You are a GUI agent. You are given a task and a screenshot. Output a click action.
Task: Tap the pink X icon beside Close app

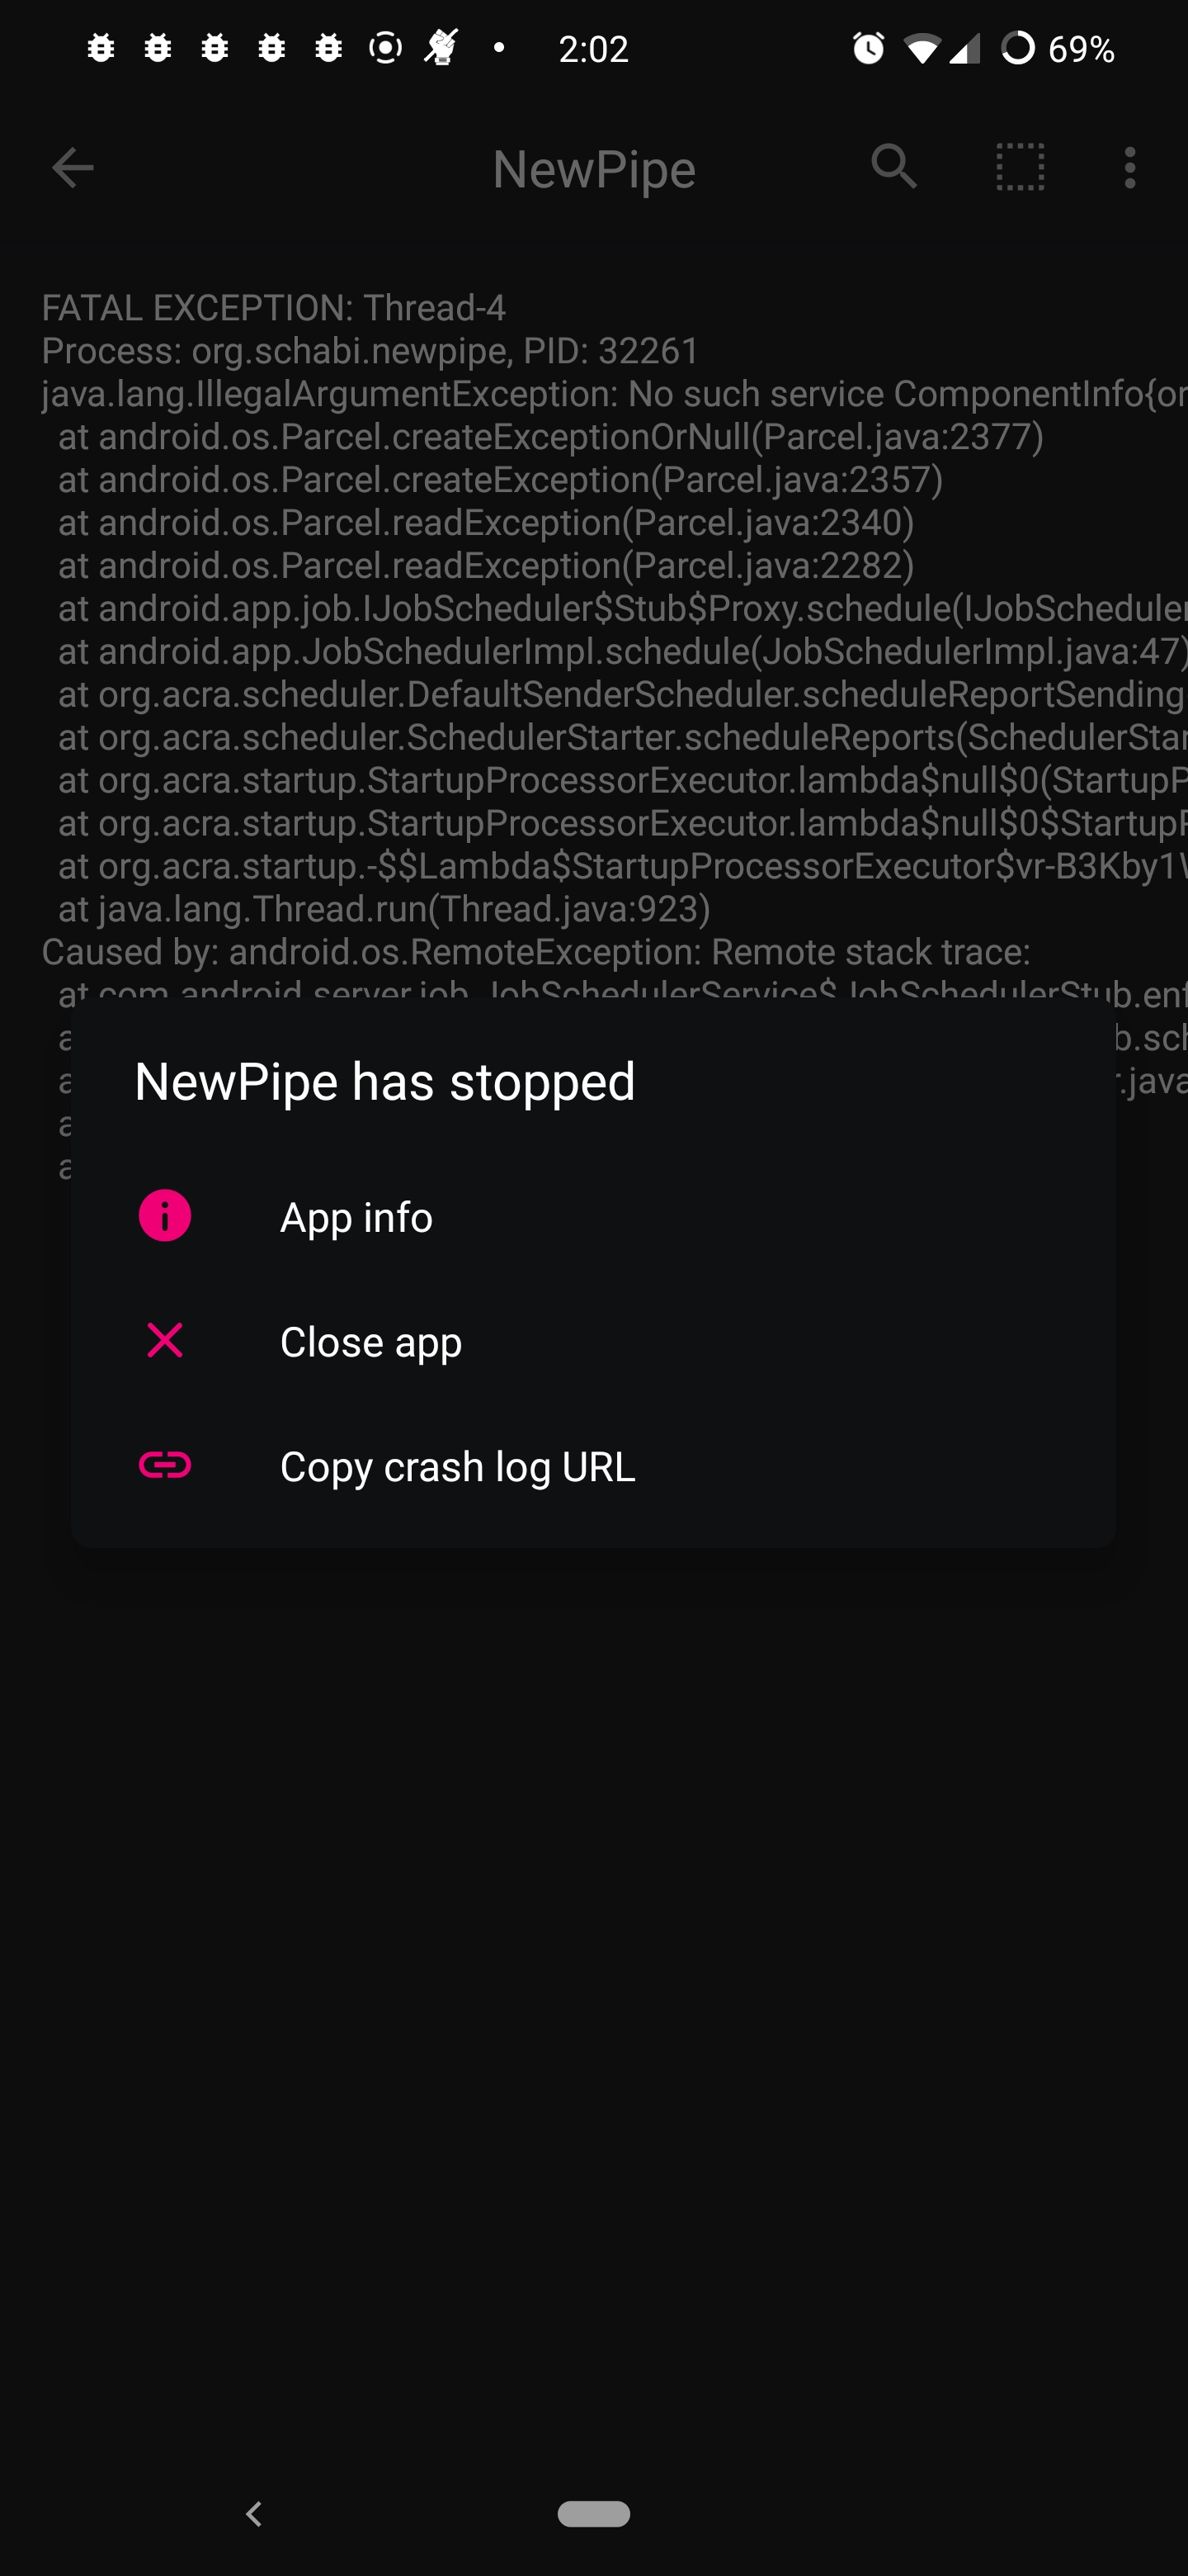pyautogui.click(x=165, y=1341)
